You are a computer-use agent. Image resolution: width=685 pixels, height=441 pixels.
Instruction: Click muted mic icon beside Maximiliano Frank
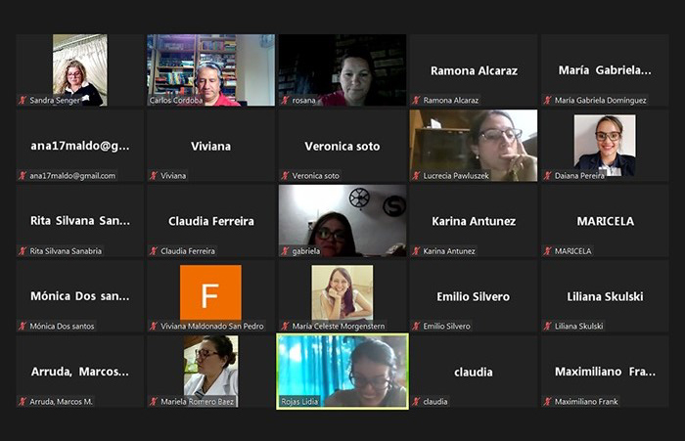point(547,402)
